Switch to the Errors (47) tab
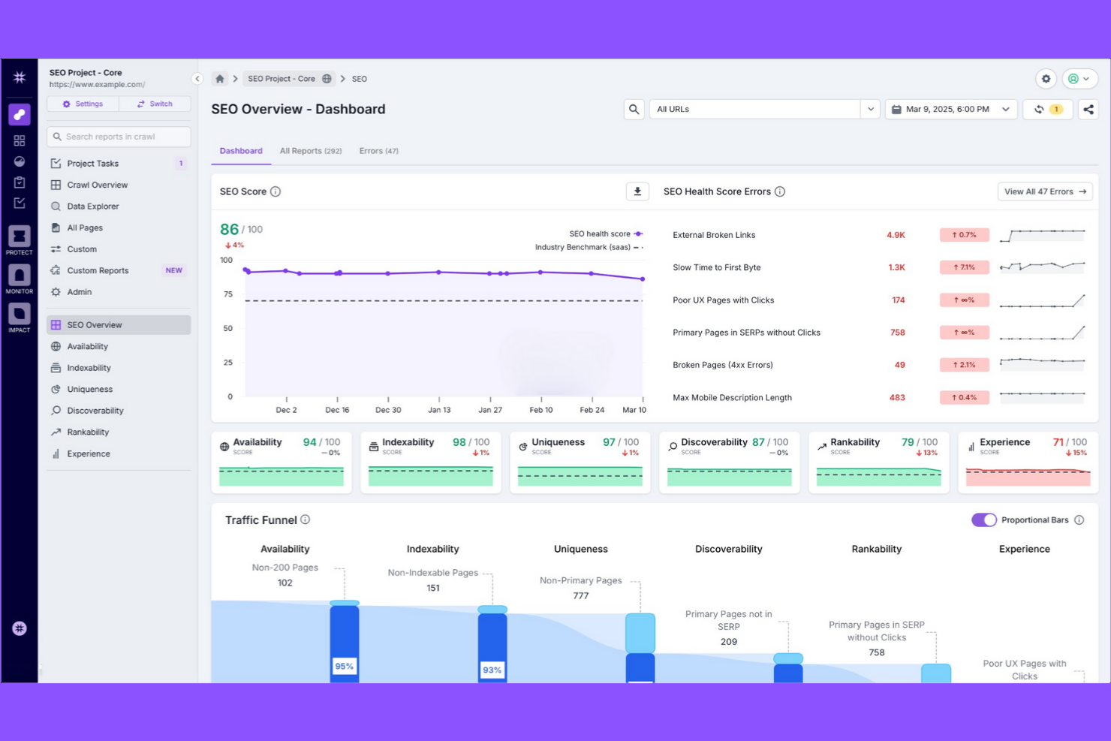Image resolution: width=1111 pixels, height=741 pixels. coord(378,151)
